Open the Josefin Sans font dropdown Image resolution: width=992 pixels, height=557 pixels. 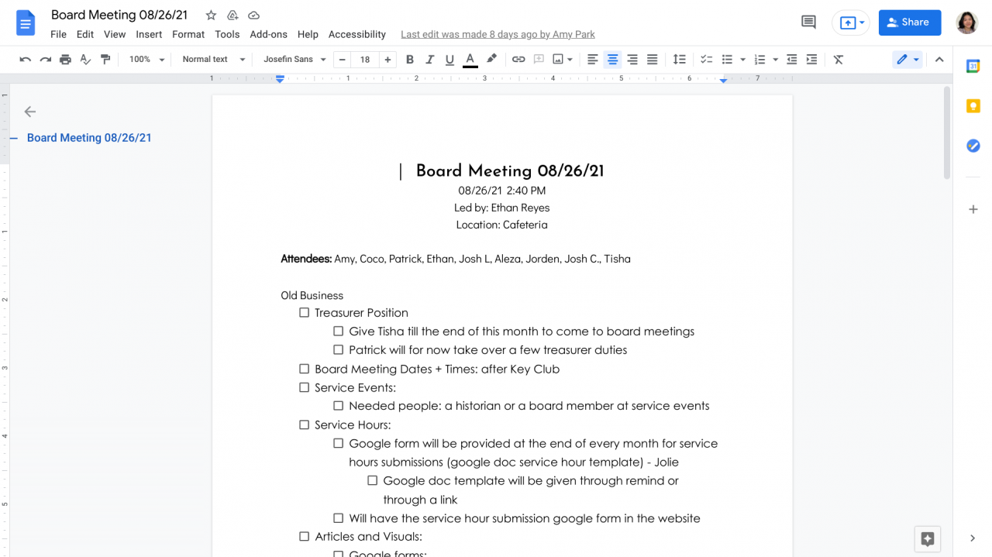point(294,60)
